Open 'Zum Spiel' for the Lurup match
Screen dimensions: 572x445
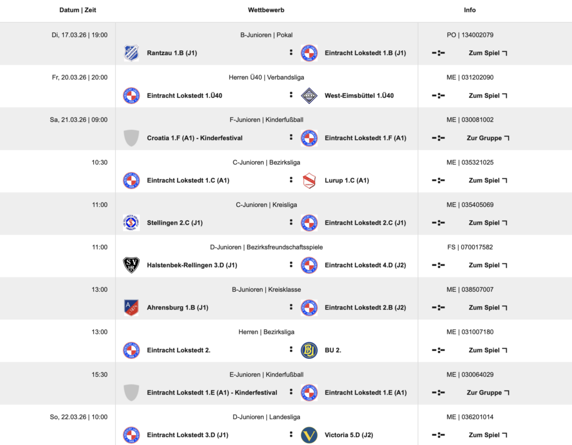488,181
